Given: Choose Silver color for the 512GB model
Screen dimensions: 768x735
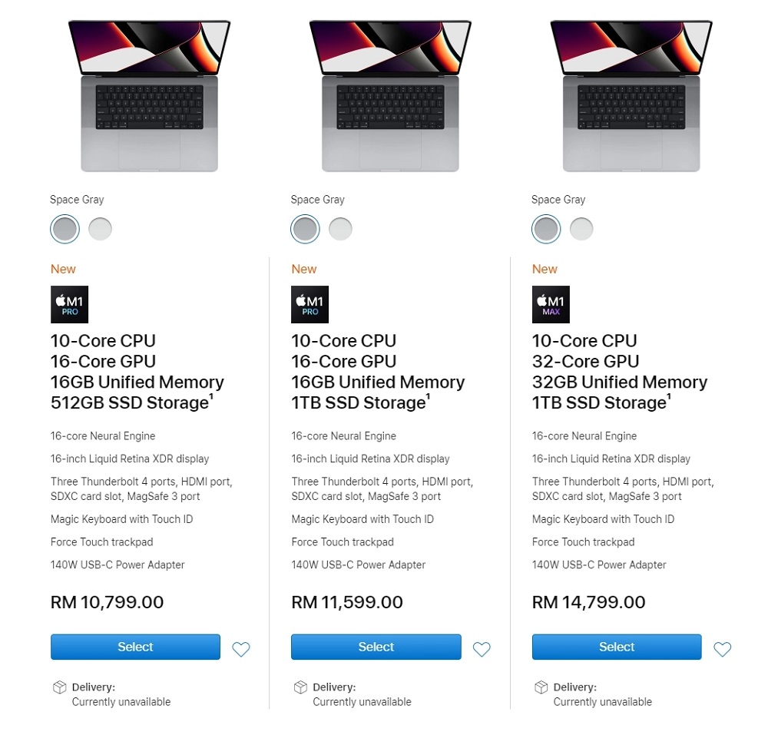Looking at the screenshot, I should point(100,229).
